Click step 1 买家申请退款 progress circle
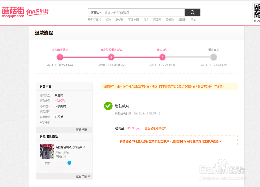Screen dimensions: 260x187 pos(60,57)
